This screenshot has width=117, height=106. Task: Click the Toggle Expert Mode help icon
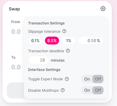point(67,79)
